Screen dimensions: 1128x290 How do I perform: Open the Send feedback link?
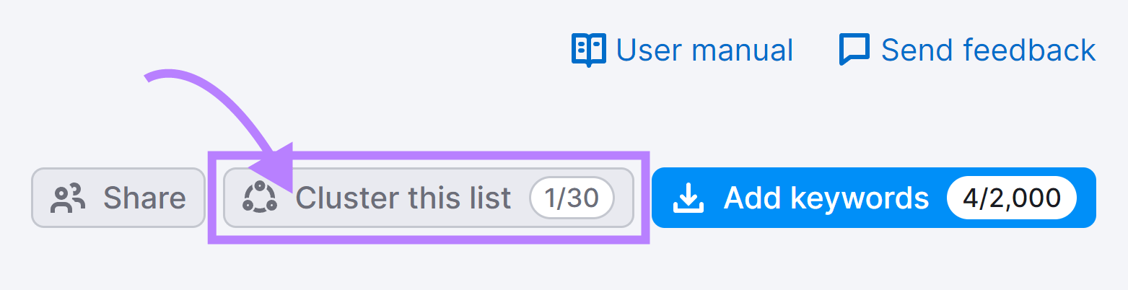[x=968, y=50]
